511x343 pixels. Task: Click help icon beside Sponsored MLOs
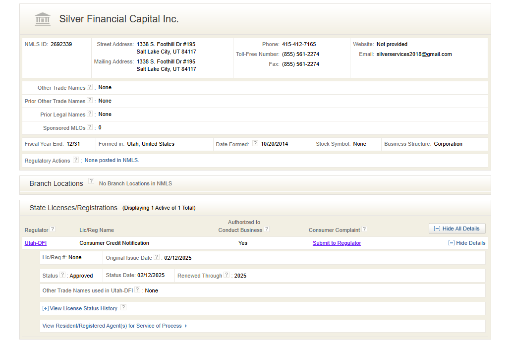click(x=90, y=127)
